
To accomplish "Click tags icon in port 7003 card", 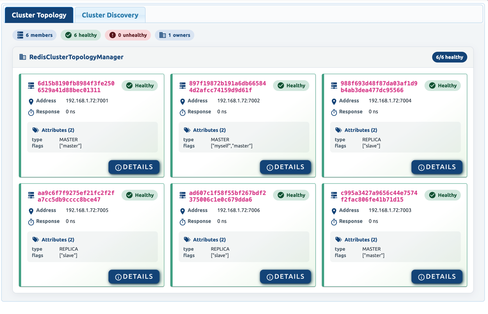I will [x=339, y=240].
